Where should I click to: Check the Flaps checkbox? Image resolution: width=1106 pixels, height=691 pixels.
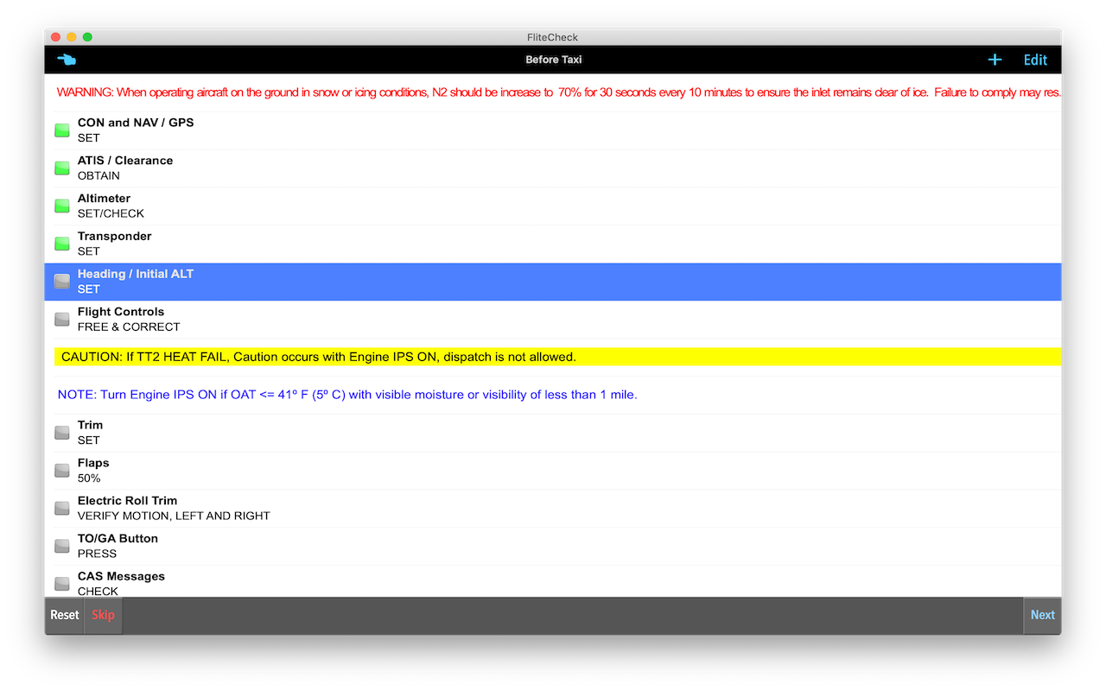(62, 471)
